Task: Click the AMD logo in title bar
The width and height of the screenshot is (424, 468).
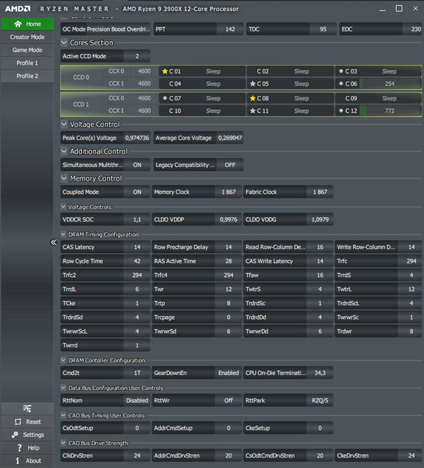Action: coord(18,9)
